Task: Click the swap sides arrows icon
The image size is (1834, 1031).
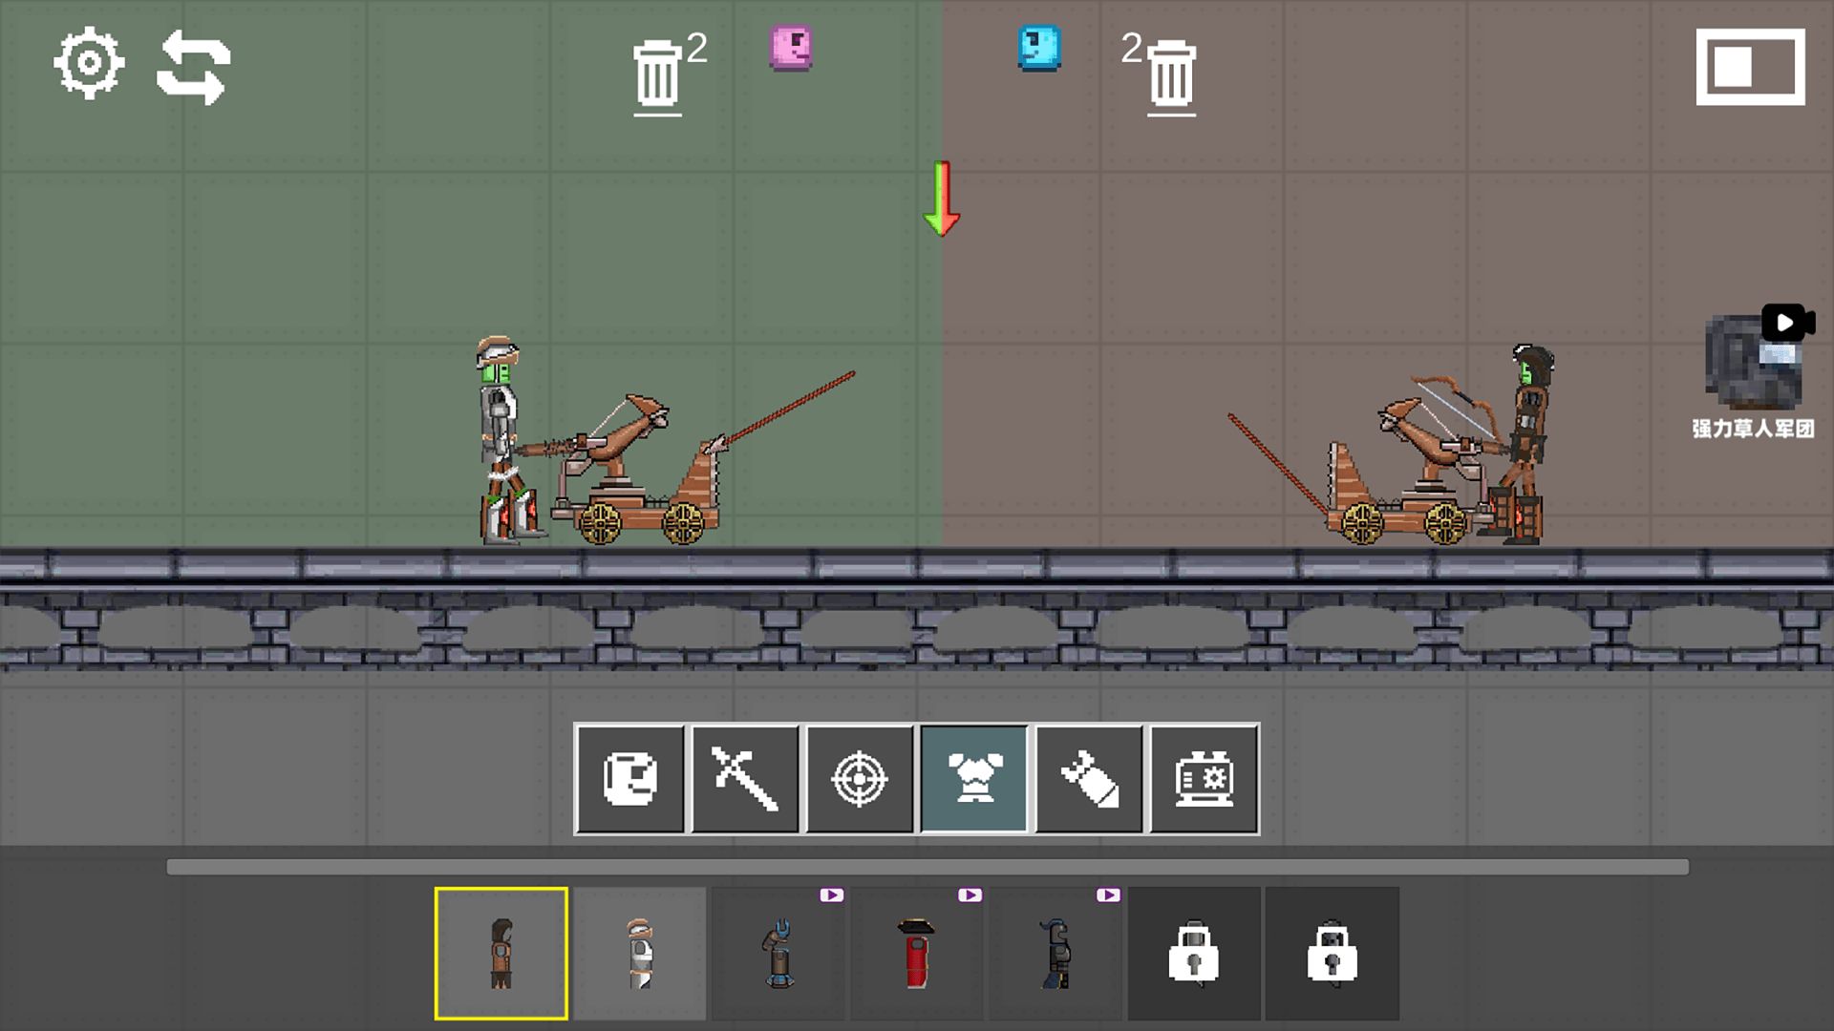Action: (194, 67)
